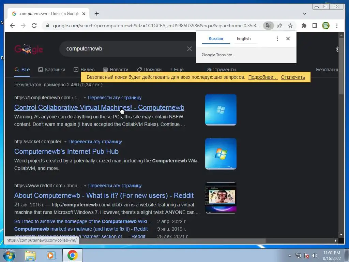Open Windows Explorer from the taskbar

point(30,256)
